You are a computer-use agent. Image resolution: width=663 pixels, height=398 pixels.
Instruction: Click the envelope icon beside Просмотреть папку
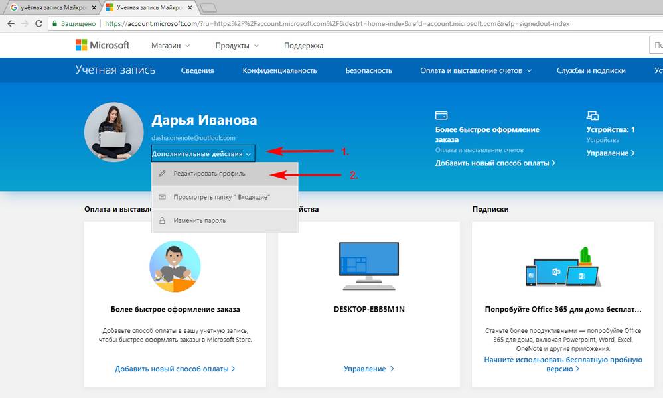point(162,197)
